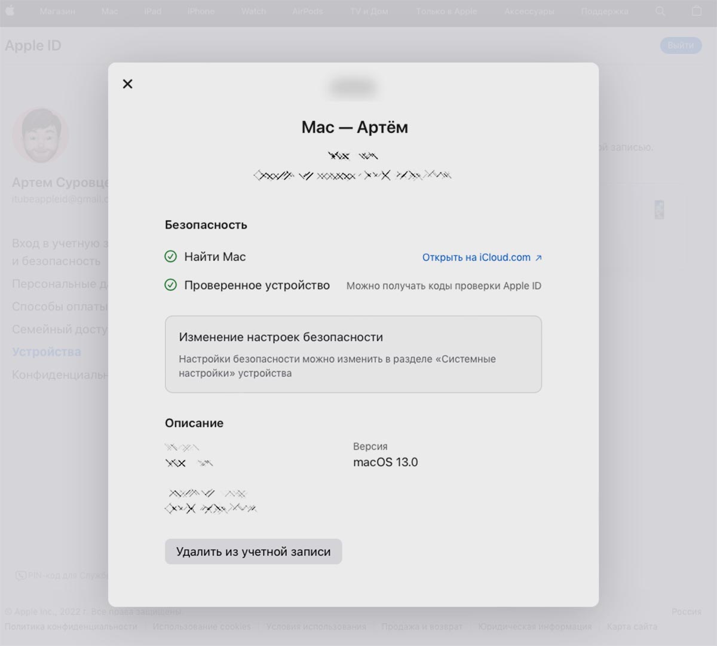Click the 'Версия' field label

[370, 447]
